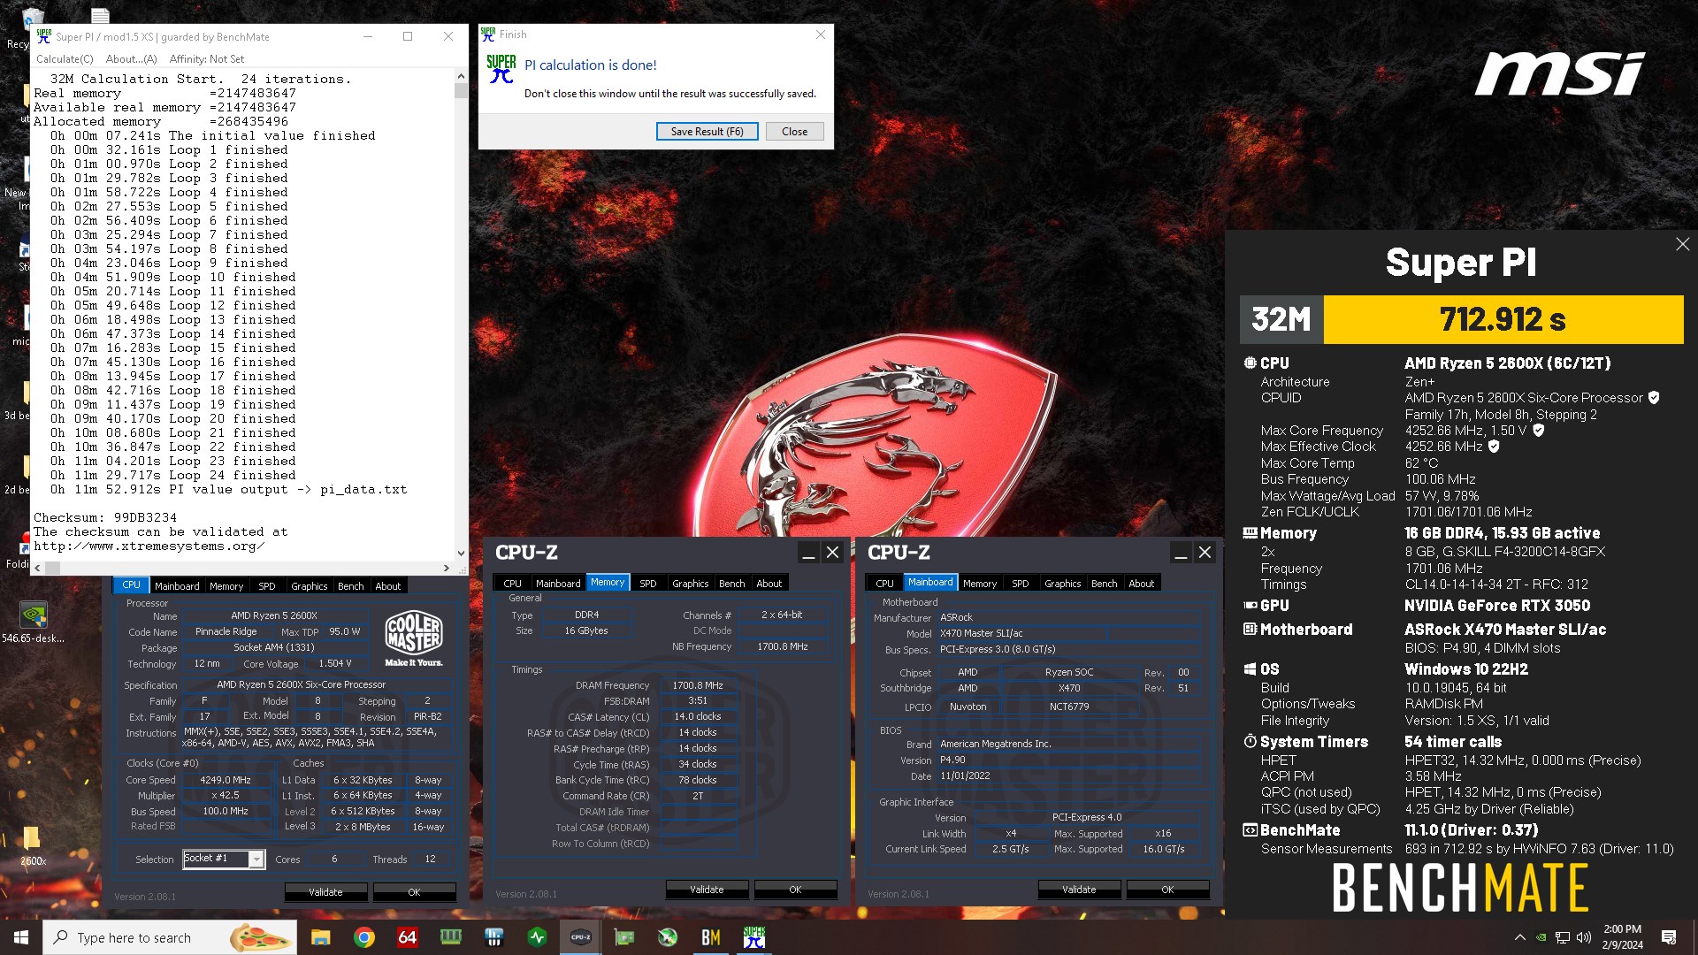Click the 712.912 s result score

coord(1503,319)
